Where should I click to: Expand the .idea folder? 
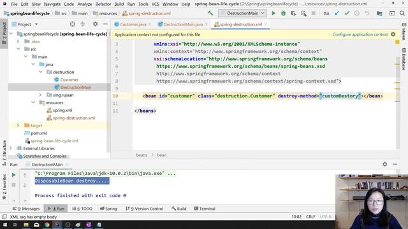point(18,41)
